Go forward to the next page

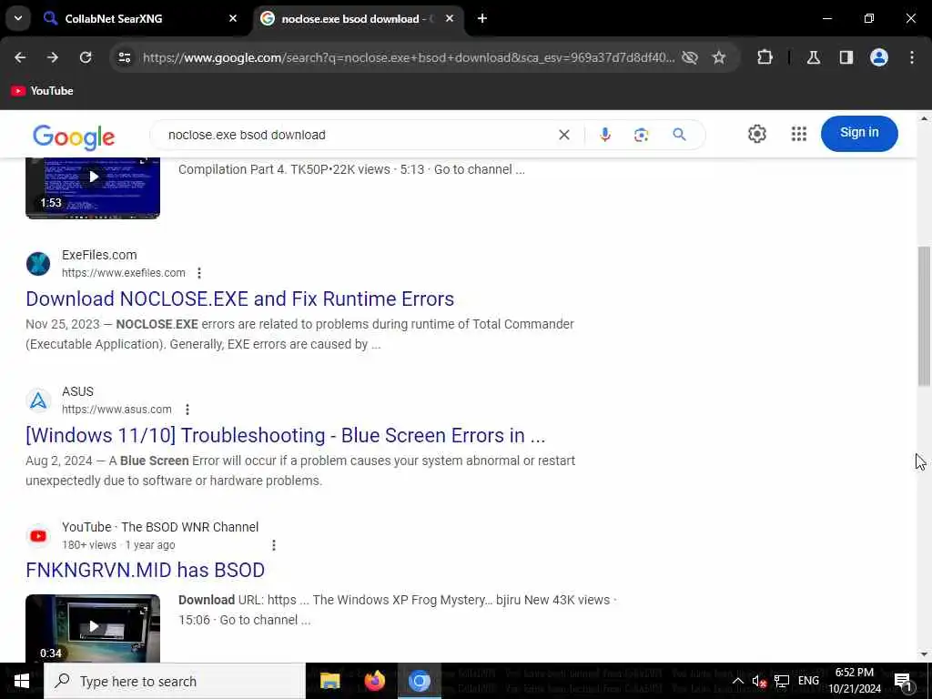[53, 57]
